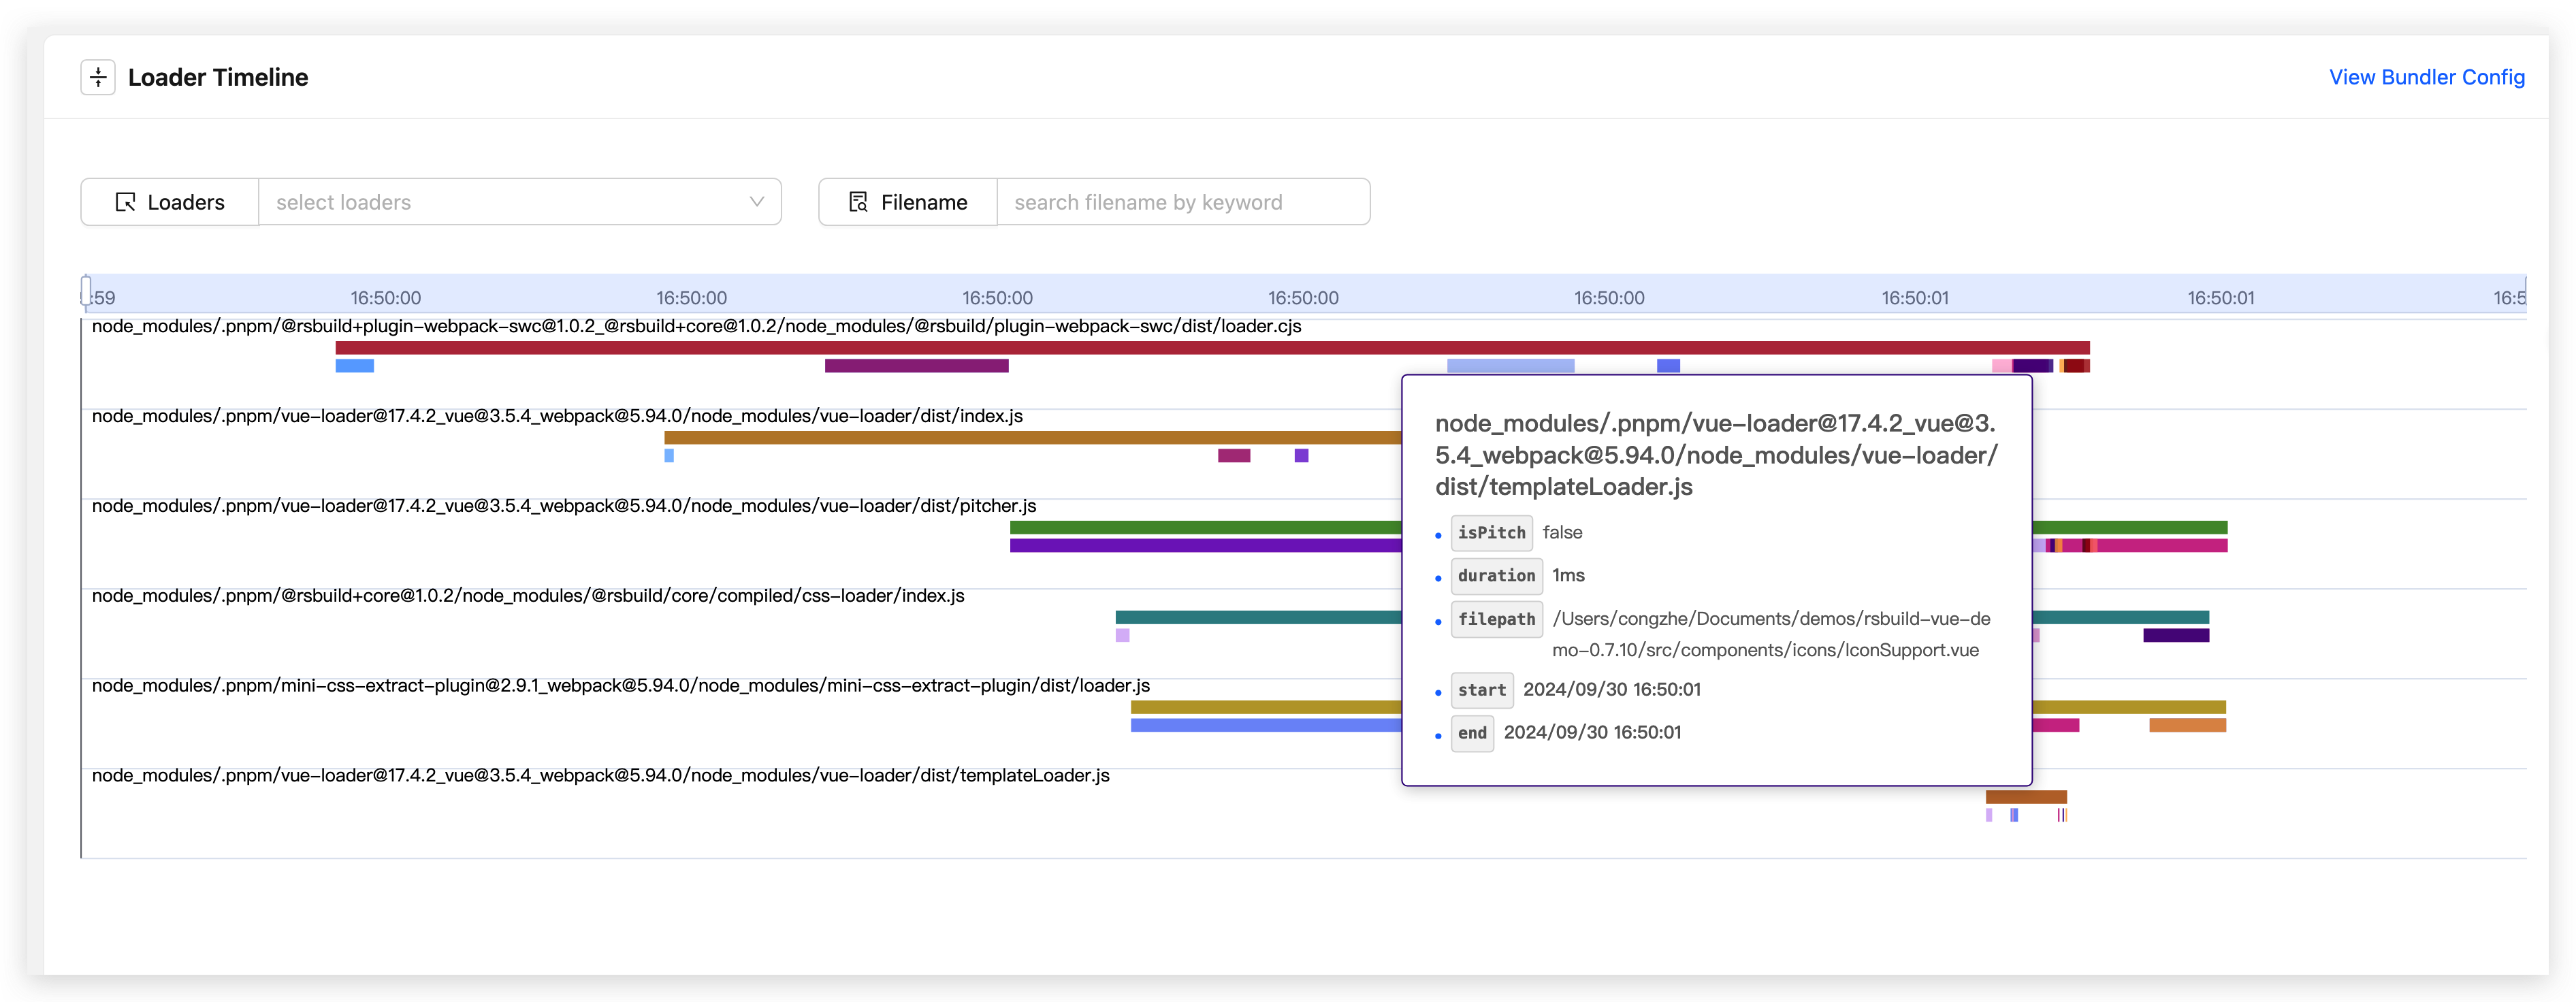Screen dimensions: 2576x1002
Task: Click the collapse icon beside Loader Timeline
Action: (98, 77)
